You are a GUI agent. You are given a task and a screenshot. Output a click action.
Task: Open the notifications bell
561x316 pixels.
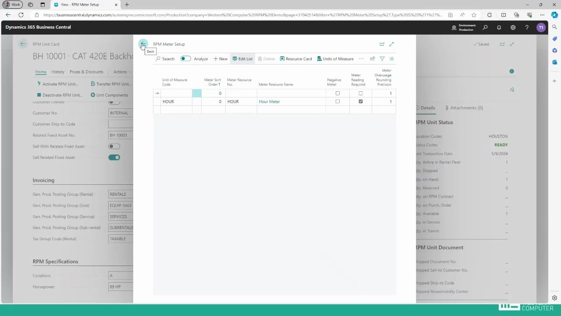click(499, 27)
